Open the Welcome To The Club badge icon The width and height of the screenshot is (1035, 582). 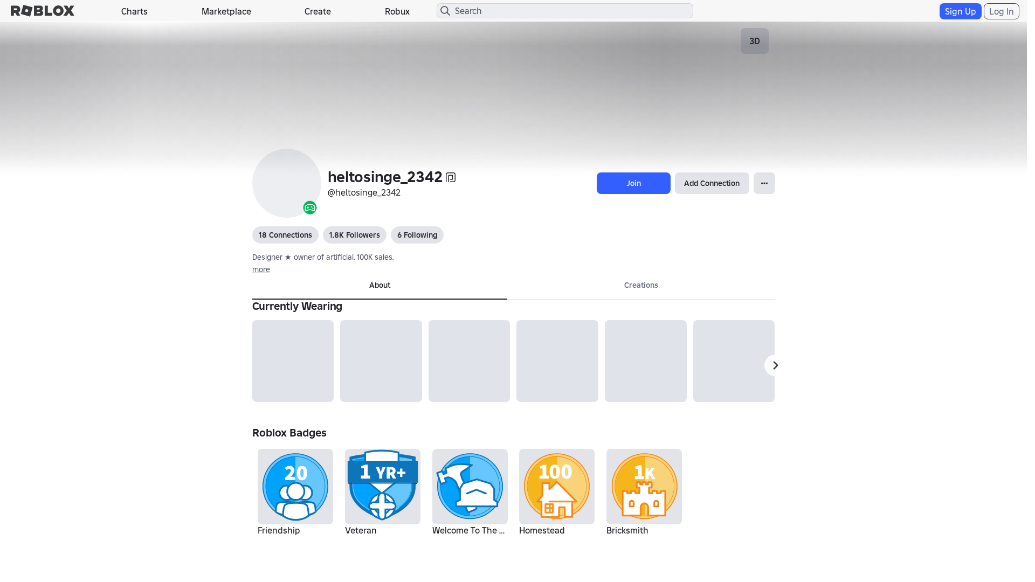(x=470, y=487)
